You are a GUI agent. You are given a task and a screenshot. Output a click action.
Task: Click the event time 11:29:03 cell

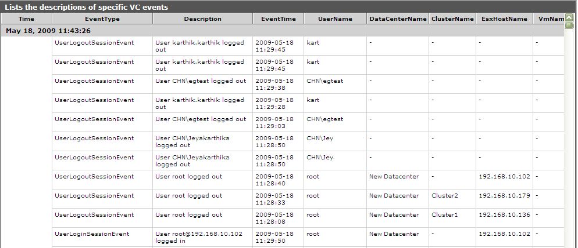[279, 123]
